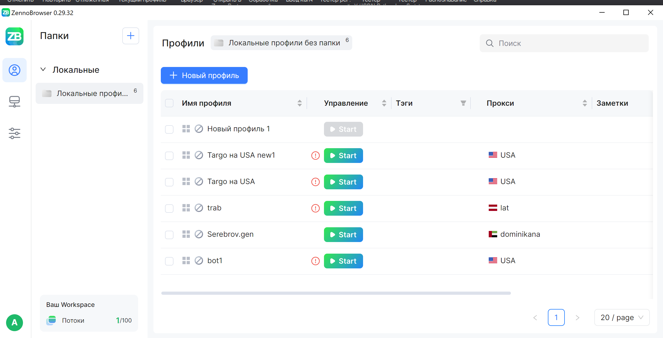Start the Serebrov.gen profile
Screen dimensions: 663x338
[x=343, y=235]
